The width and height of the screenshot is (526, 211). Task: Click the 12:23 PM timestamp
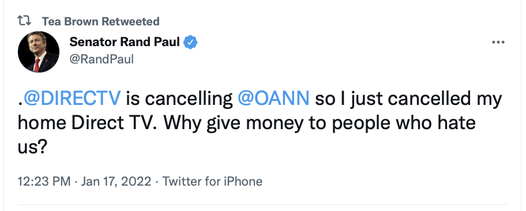(x=44, y=182)
